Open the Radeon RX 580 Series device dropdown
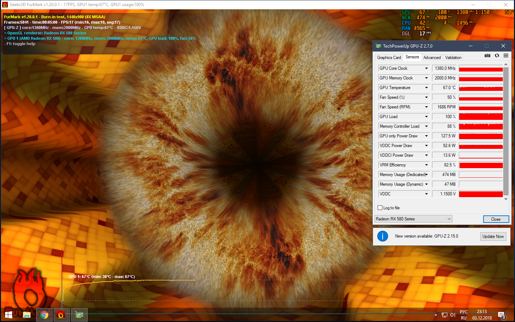515x322 pixels. coord(413,219)
